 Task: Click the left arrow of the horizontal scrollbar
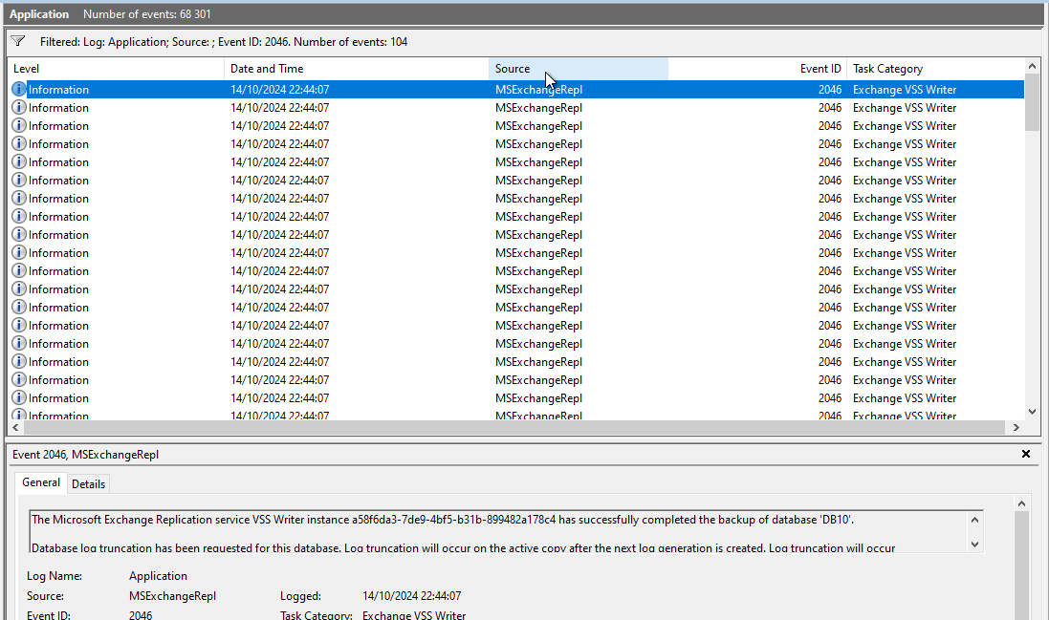point(17,428)
